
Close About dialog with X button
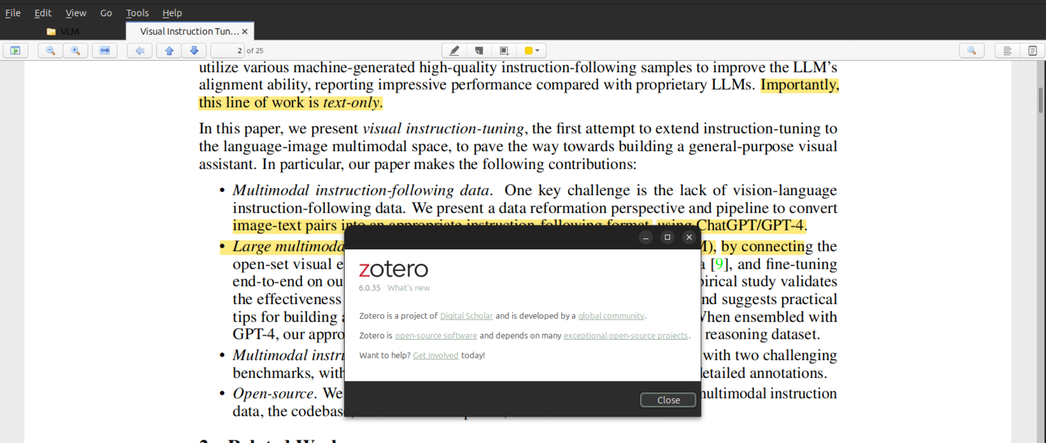pyautogui.click(x=689, y=237)
